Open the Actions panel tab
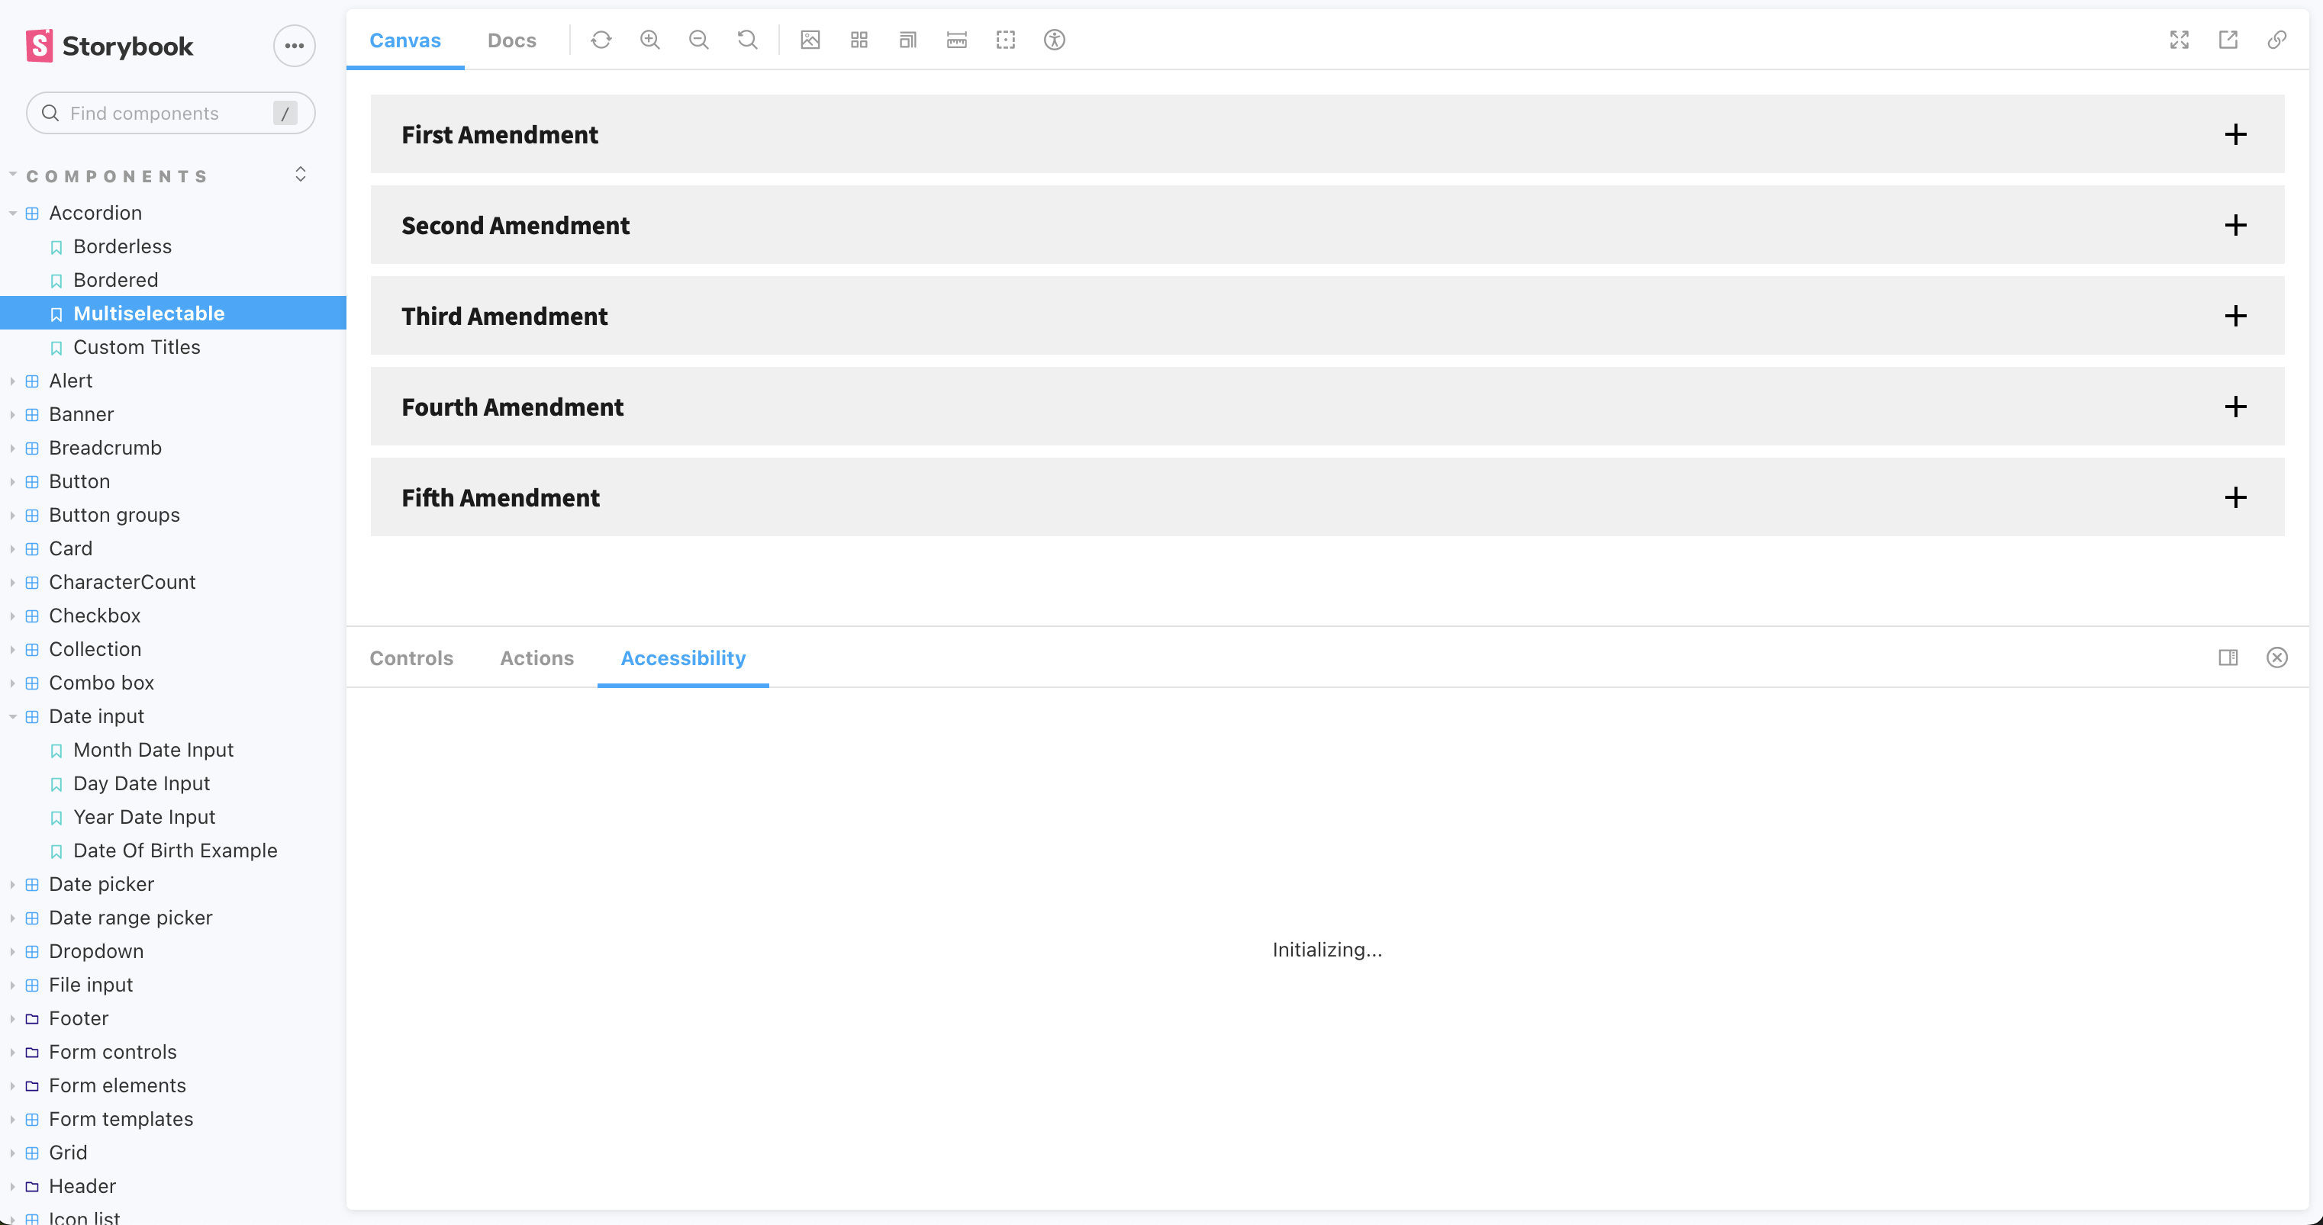 [536, 658]
